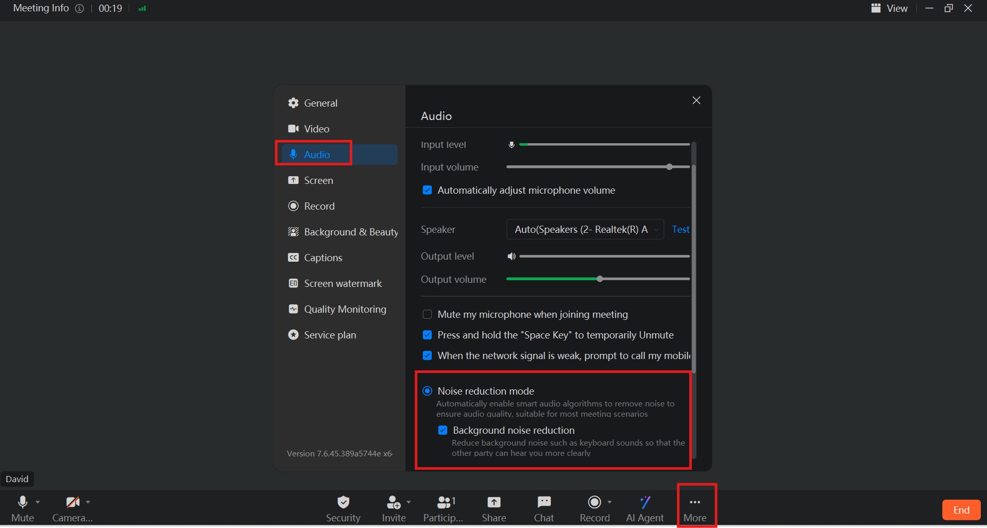The height and width of the screenshot is (528, 987).
Task: Click the Version 7.6.45 text
Action: click(x=339, y=453)
